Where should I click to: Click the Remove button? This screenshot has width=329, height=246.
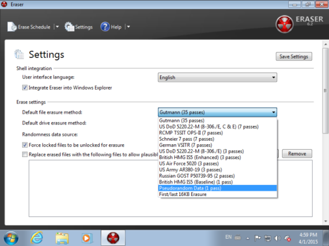point(297,154)
